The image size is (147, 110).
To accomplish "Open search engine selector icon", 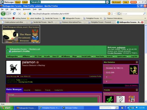I will (x=119, y=14).
